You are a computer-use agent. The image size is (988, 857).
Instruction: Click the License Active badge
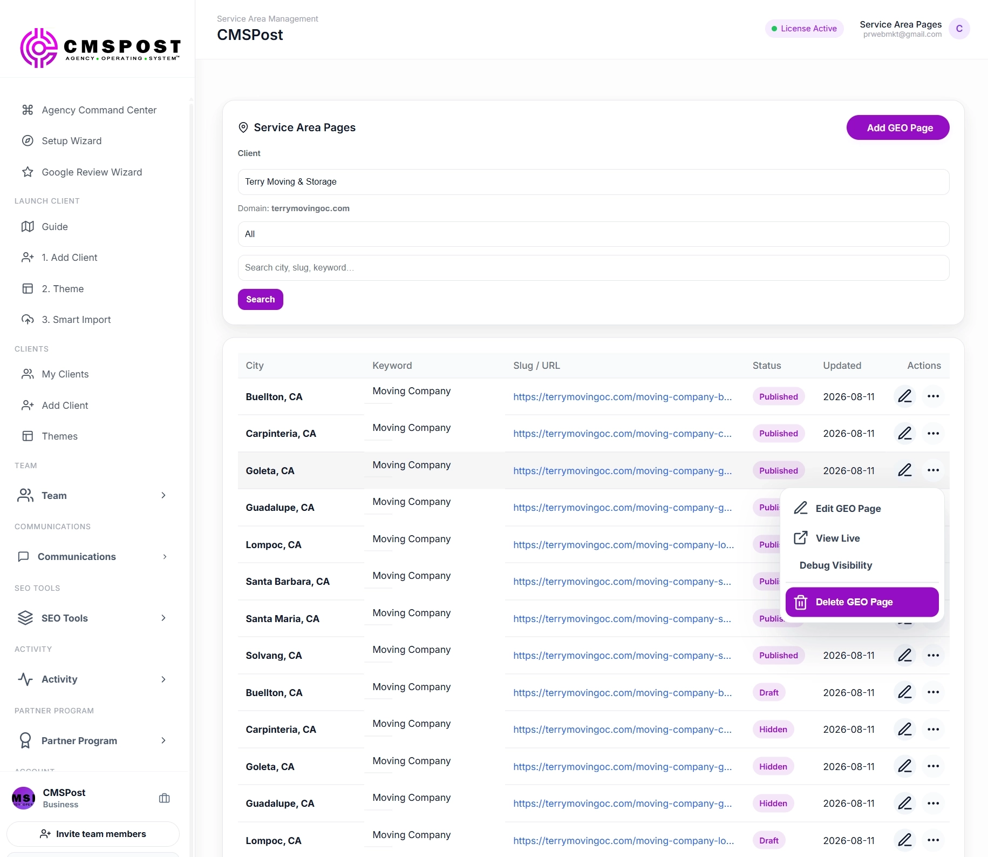(804, 29)
